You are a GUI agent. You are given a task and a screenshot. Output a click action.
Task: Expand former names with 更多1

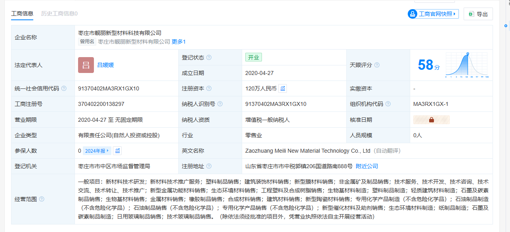[x=178, y=42]
